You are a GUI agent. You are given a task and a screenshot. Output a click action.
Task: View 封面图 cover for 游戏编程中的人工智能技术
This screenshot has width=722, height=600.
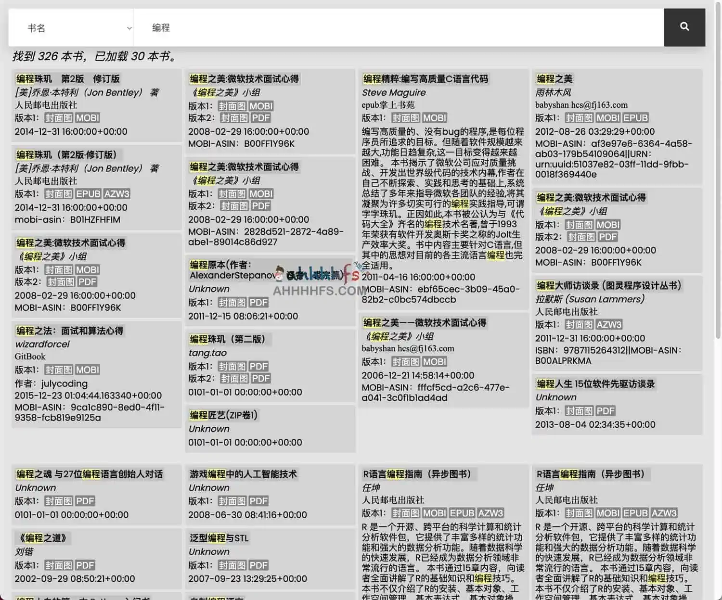click(x=232, y=501)
